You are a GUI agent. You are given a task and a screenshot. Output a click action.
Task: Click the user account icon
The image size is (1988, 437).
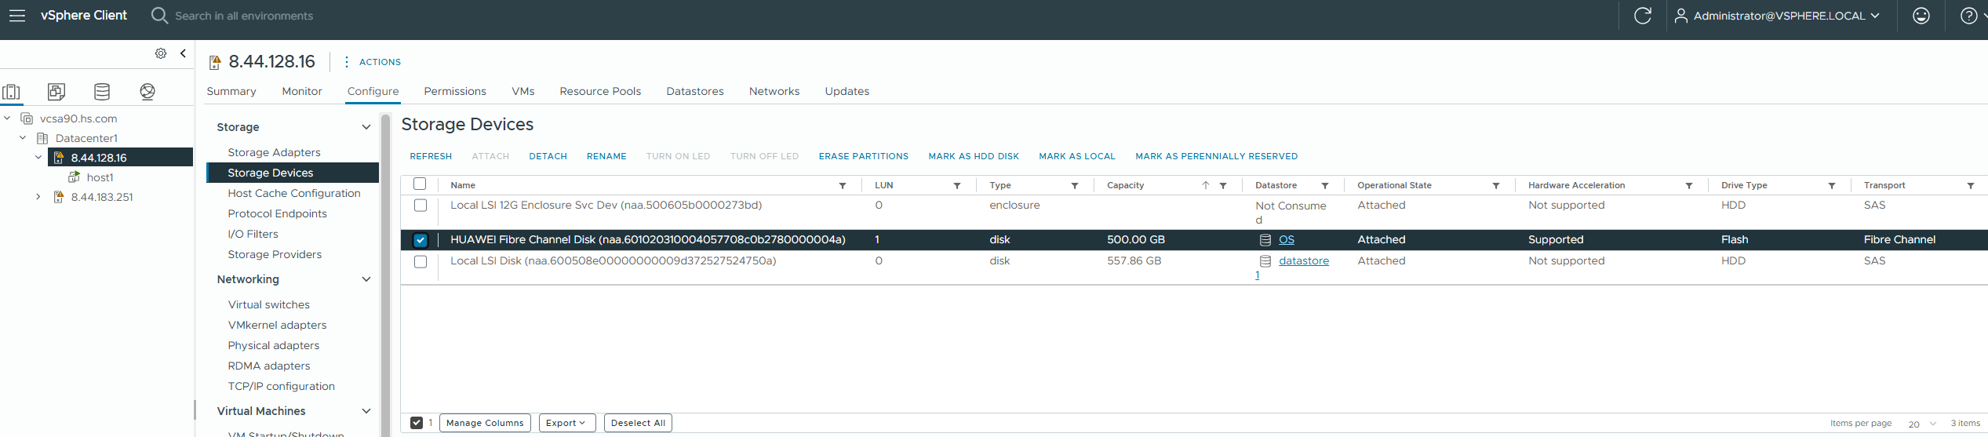[1681, 16]
